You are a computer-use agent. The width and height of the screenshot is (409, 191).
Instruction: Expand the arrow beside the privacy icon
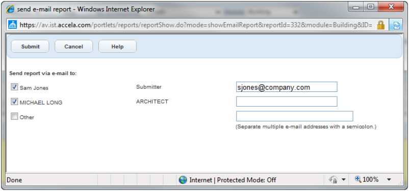343,180
